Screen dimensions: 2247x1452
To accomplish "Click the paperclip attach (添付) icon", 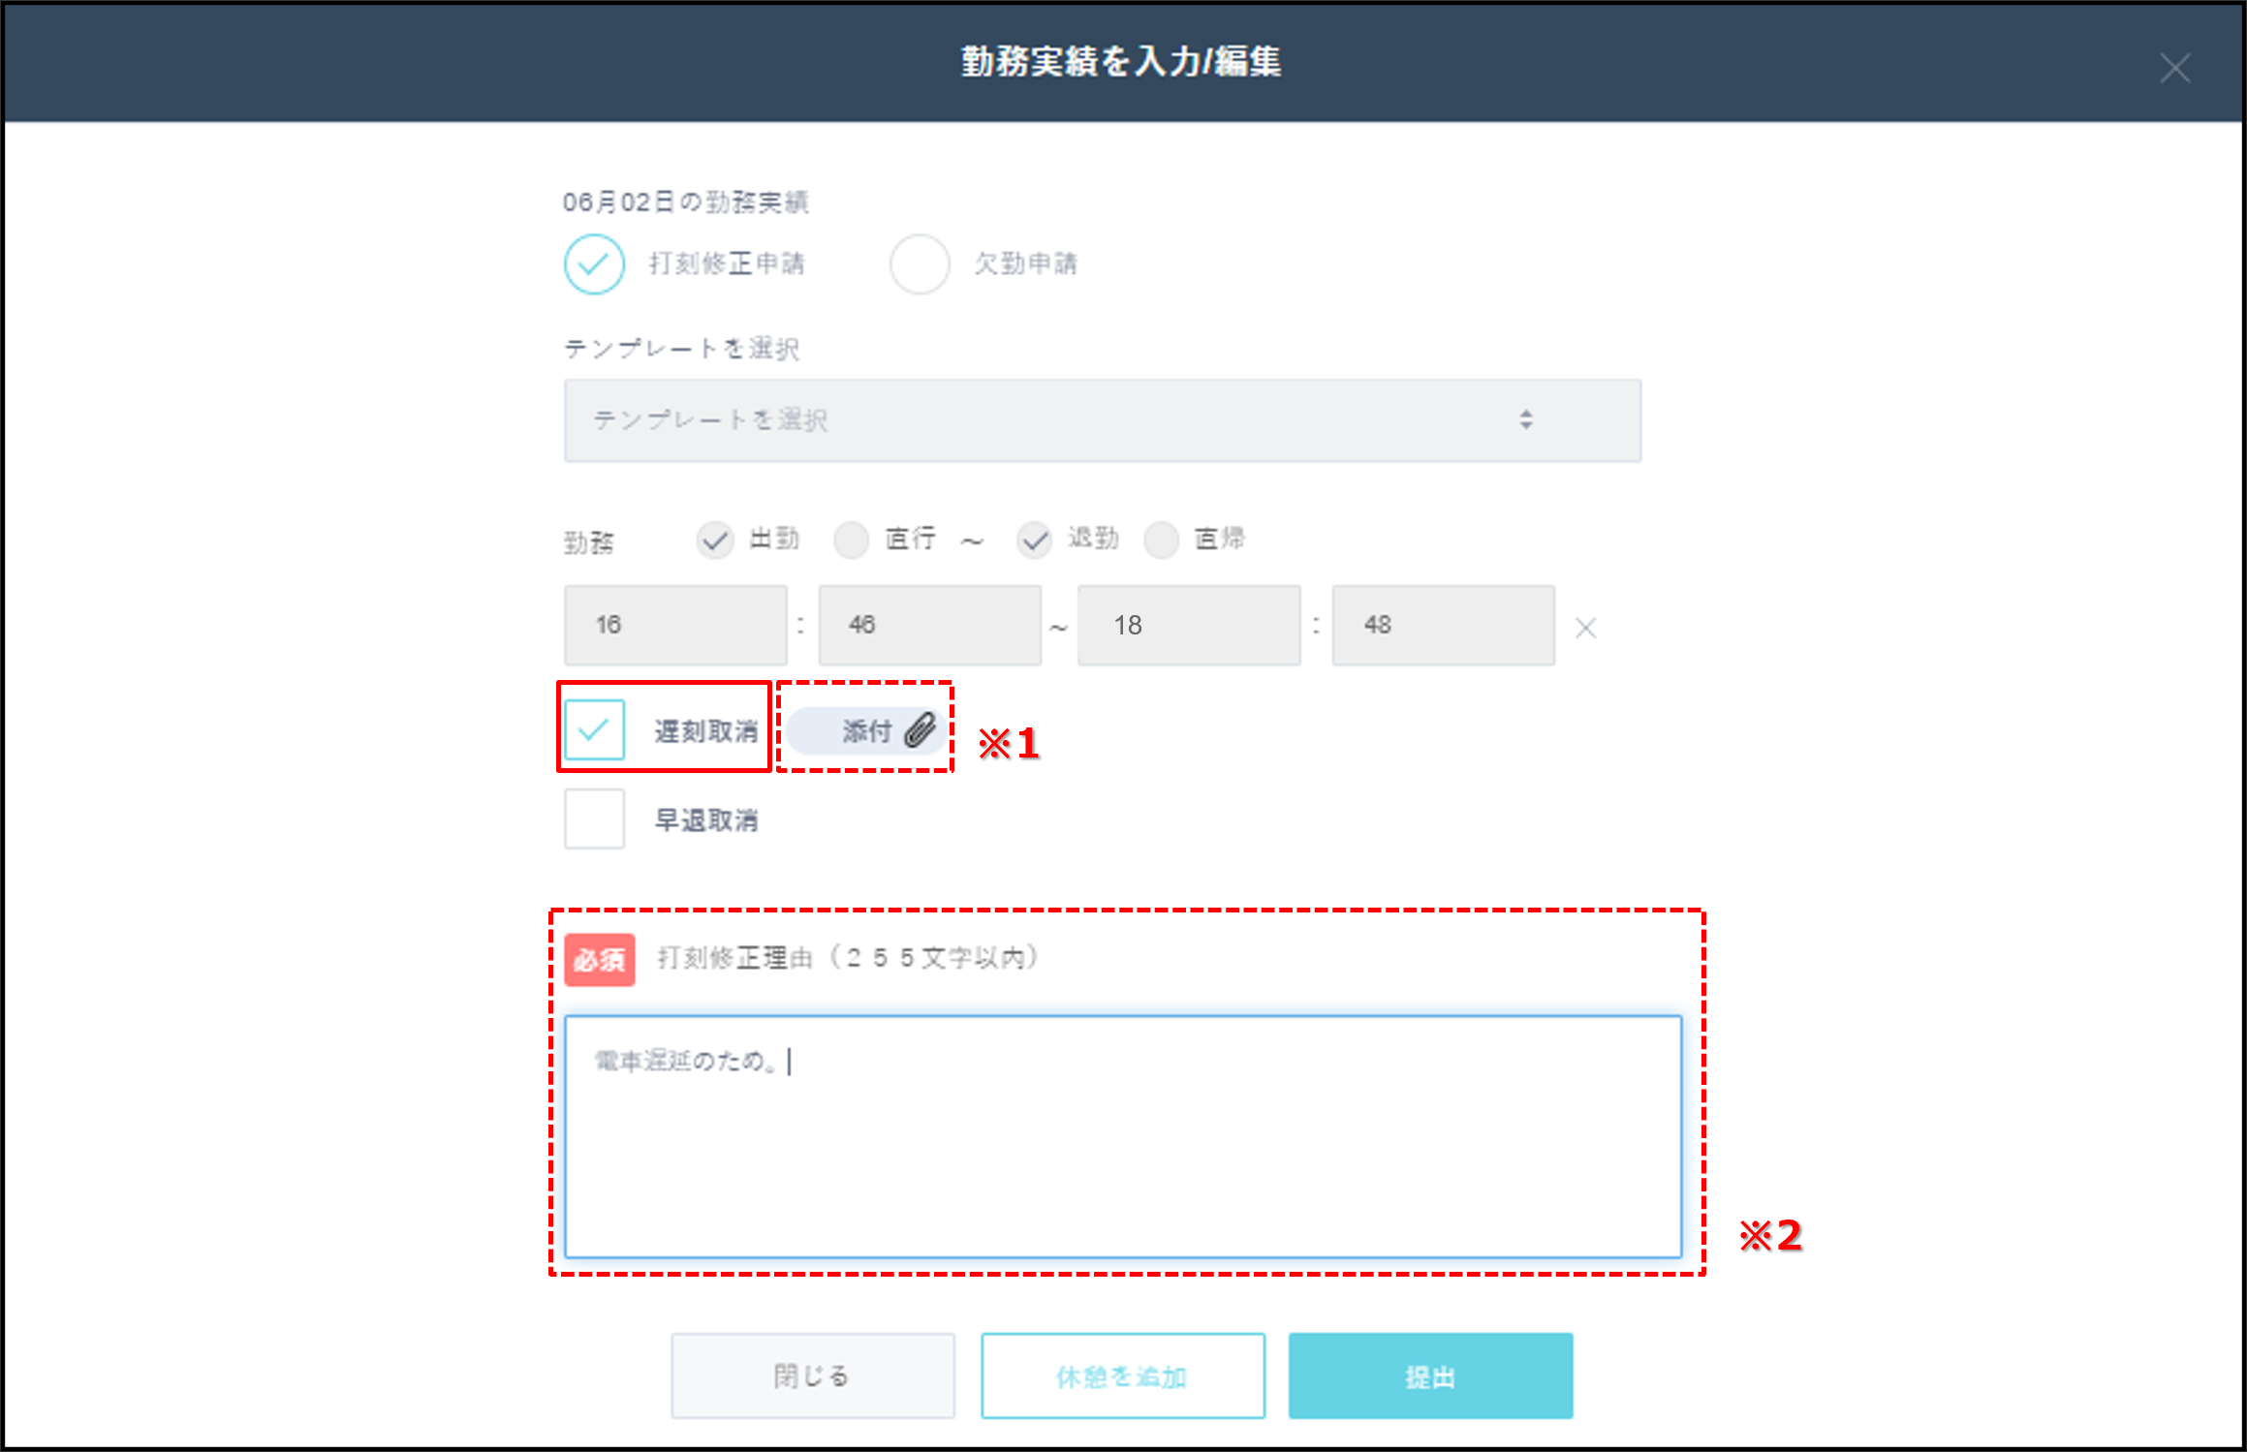I will 920,731.
